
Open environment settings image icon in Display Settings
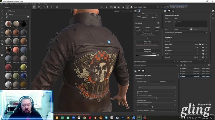point(135,71)
